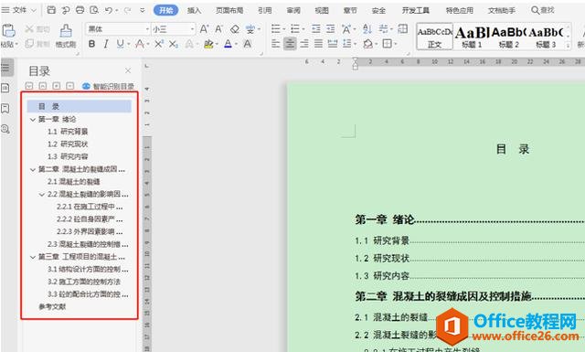Select the Format Painter (格式刷) tool
The image size is (585, 352).
click(66, 36)
